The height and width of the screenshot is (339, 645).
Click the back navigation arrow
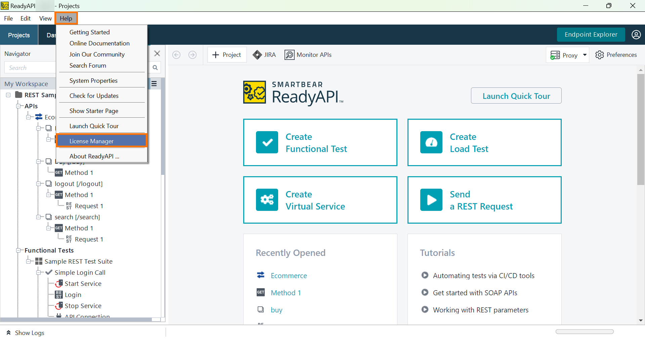pyautogui.click(x=176, y=54)
